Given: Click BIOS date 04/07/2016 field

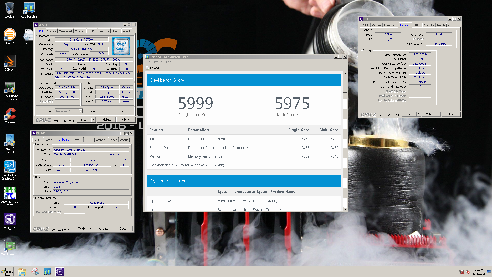Looking at the screenshot, I should [x=91, y=191].
